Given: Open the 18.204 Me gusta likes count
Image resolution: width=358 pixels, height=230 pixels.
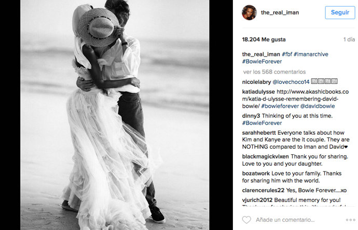Looking at the screenshot, I should [264, 39].
